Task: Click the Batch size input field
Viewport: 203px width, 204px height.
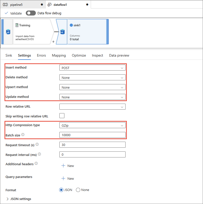Action: tap(92, 135)
